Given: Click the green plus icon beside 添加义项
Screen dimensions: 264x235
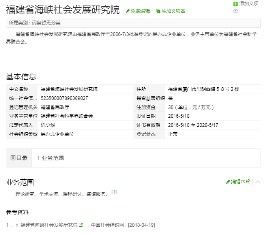Looking at the screenshot, I should (x=236, y=4).
